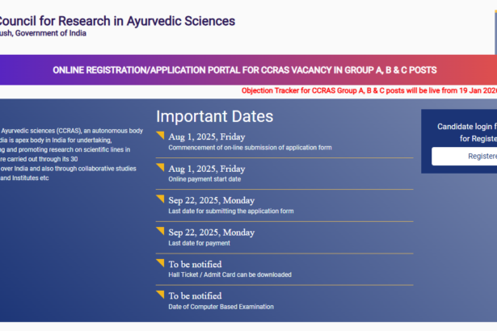Viewport: 497px width, 331px height.
Task: Click the yellow marker beside Last date for payment
Action: (160, 231)
